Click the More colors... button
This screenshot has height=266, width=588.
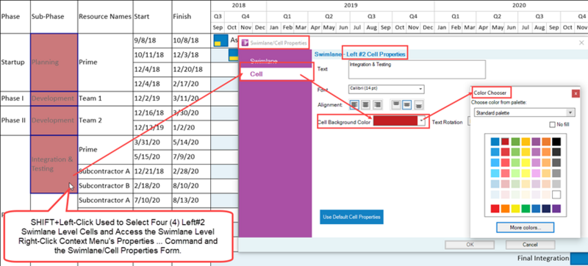click(x=525, y=227)
